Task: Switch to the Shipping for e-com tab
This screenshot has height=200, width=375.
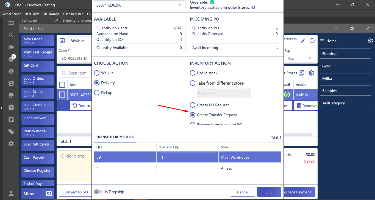Action: tap(76, 21)
